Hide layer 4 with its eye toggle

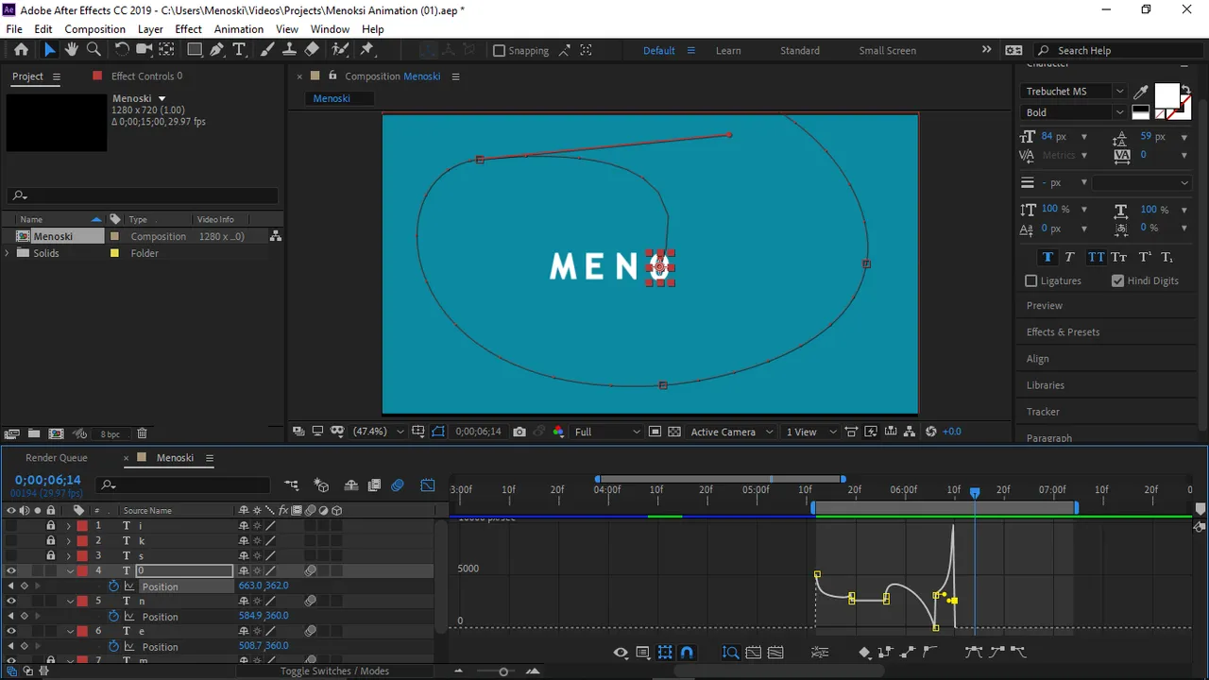(x=11, y=570)
